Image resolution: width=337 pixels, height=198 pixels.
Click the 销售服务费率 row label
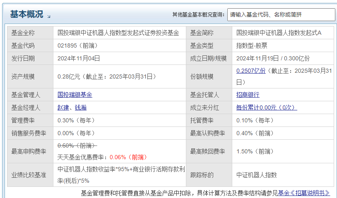(x=29, y=133)
